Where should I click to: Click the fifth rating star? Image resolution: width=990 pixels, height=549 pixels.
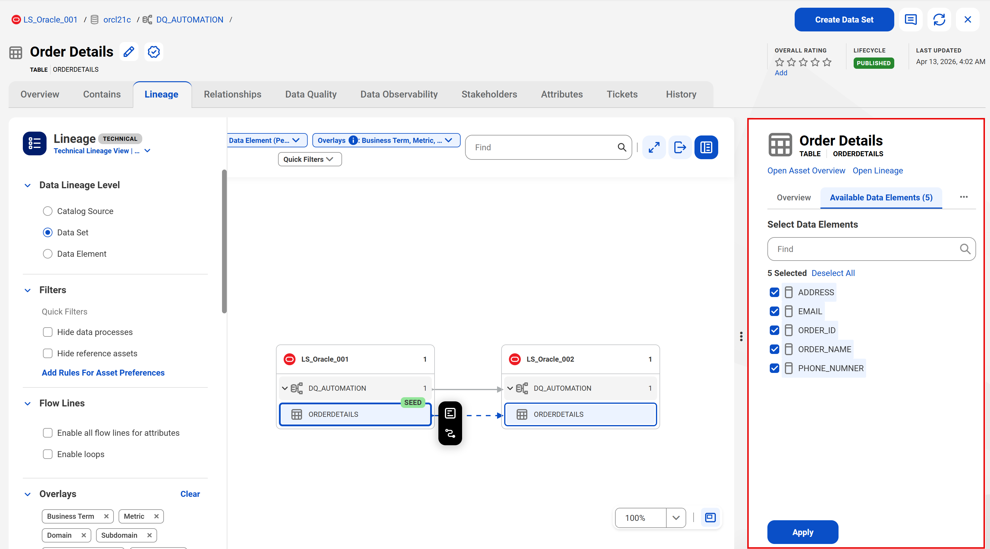click(x=827, y=62)
